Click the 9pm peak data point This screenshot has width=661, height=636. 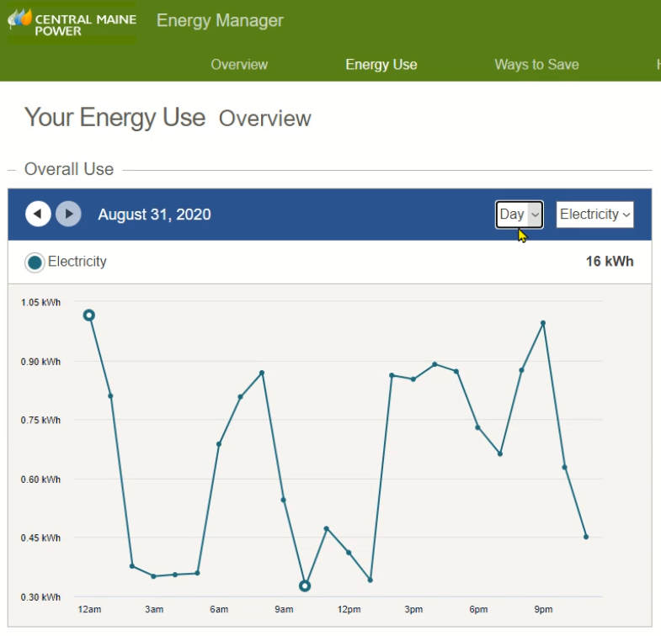point(543,323)
